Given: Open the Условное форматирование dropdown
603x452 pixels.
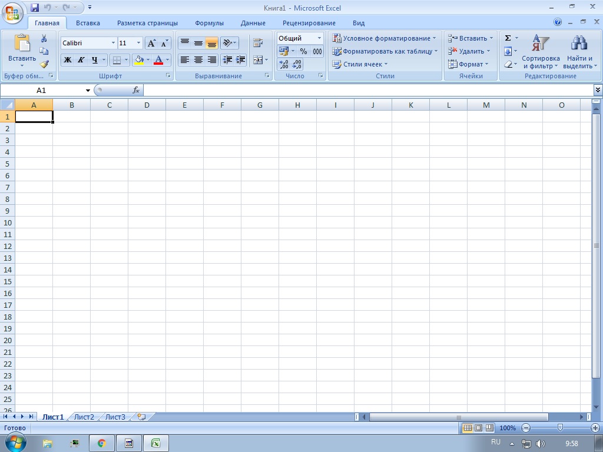Looking at the screenshot, I should coord(385,38).
